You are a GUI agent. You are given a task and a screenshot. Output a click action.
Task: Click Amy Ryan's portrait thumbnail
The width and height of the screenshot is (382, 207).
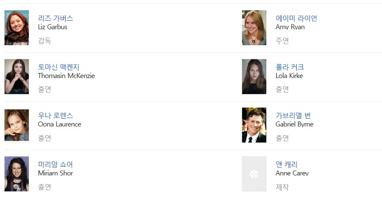click(254, 28)
